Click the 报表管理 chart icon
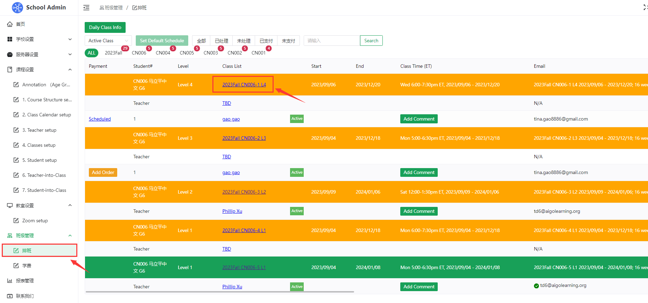Image resolution: width=648 pixels, height=303 pixels. tap(10, 281)
